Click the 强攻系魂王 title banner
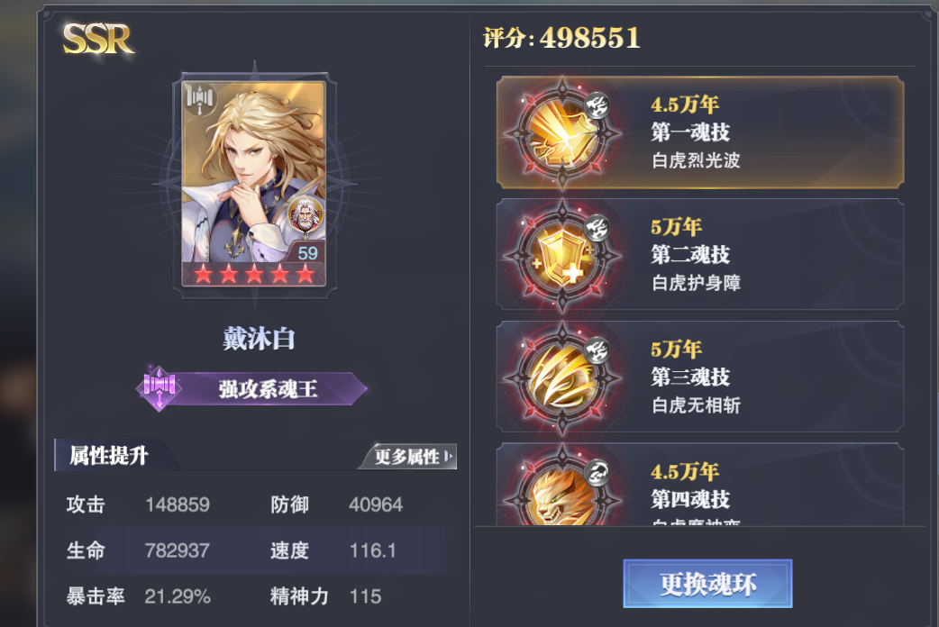939x627 pixels. [269, 389]
